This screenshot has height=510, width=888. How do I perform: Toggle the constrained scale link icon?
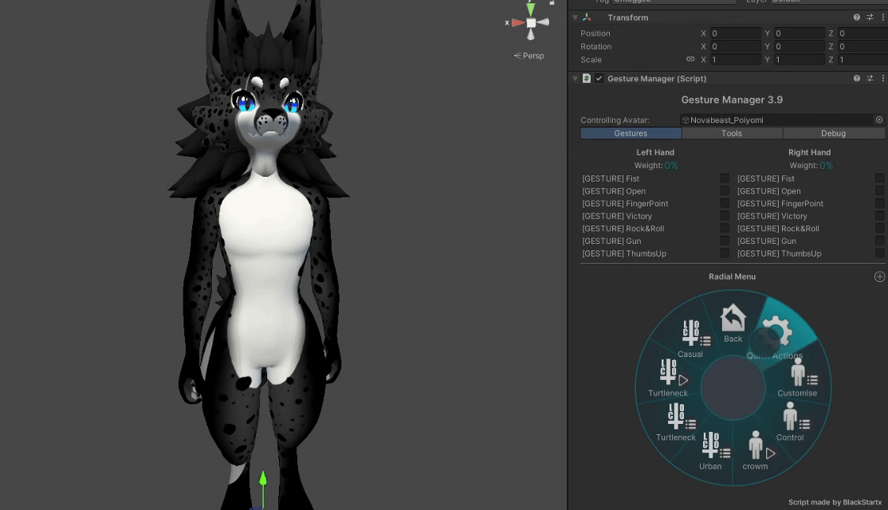tap(690, 59)
